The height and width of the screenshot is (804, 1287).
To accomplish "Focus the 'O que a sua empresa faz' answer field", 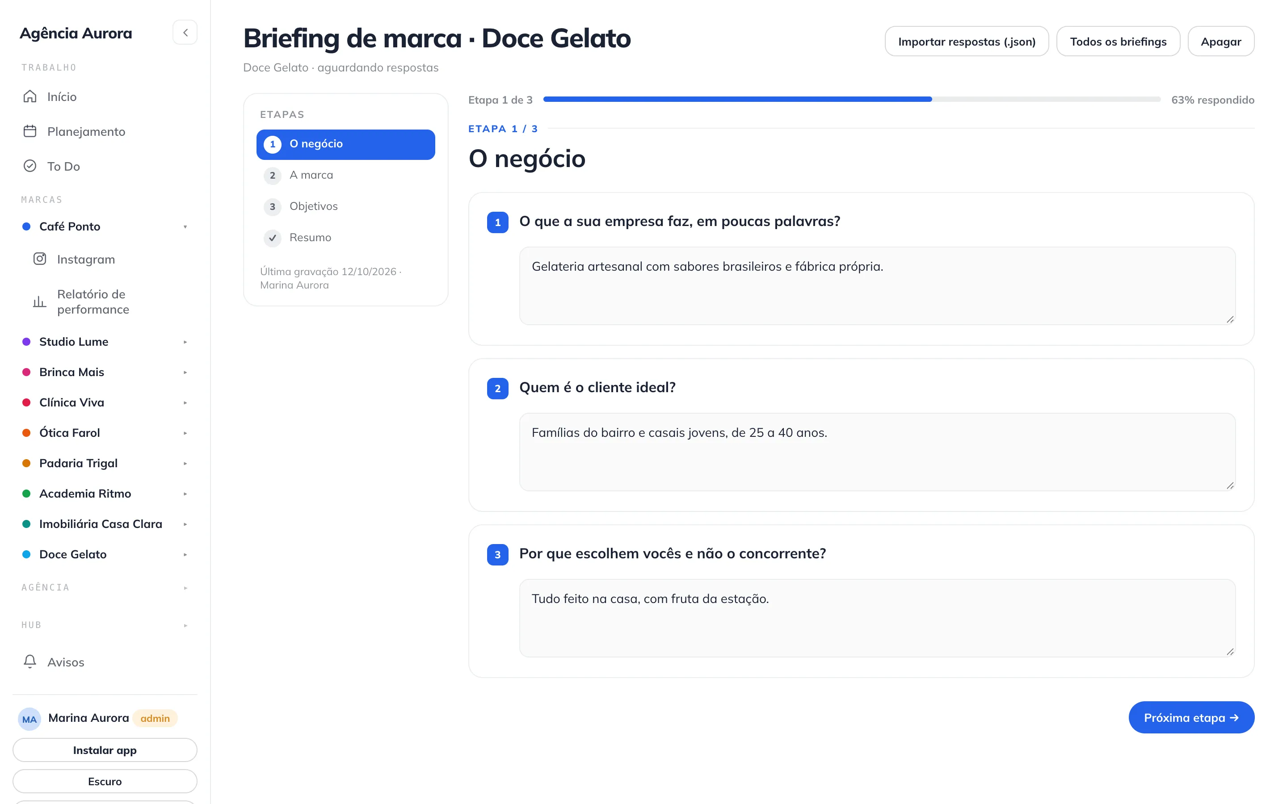I will pyautogui.click(x=877, y=285).
